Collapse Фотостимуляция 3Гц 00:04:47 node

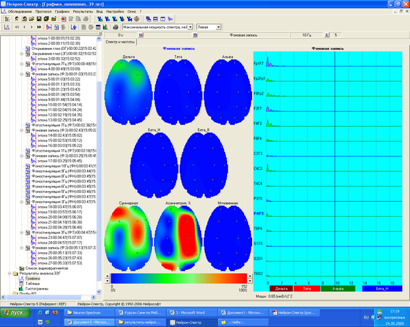click(x=22, y=232)
